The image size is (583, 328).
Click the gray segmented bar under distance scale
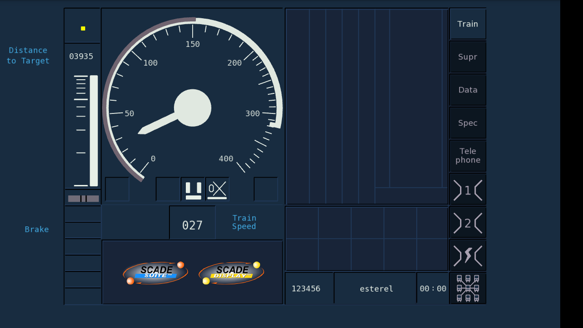pos(83,199)
